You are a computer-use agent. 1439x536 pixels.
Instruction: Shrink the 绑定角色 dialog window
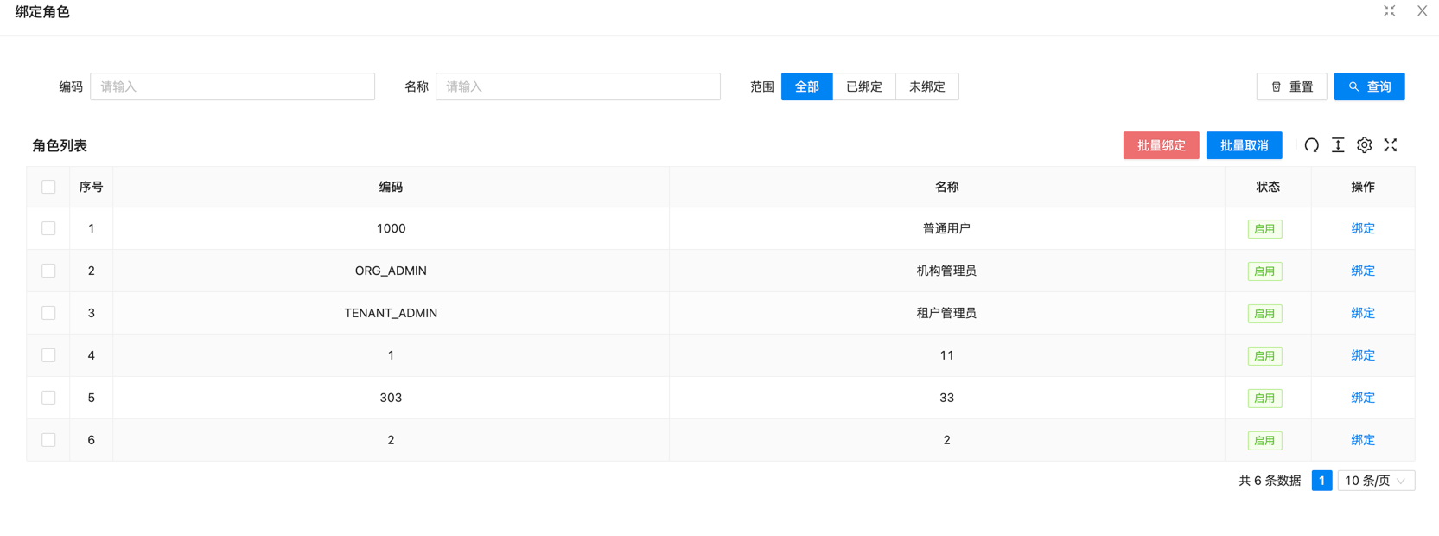tap(1390, 11)
